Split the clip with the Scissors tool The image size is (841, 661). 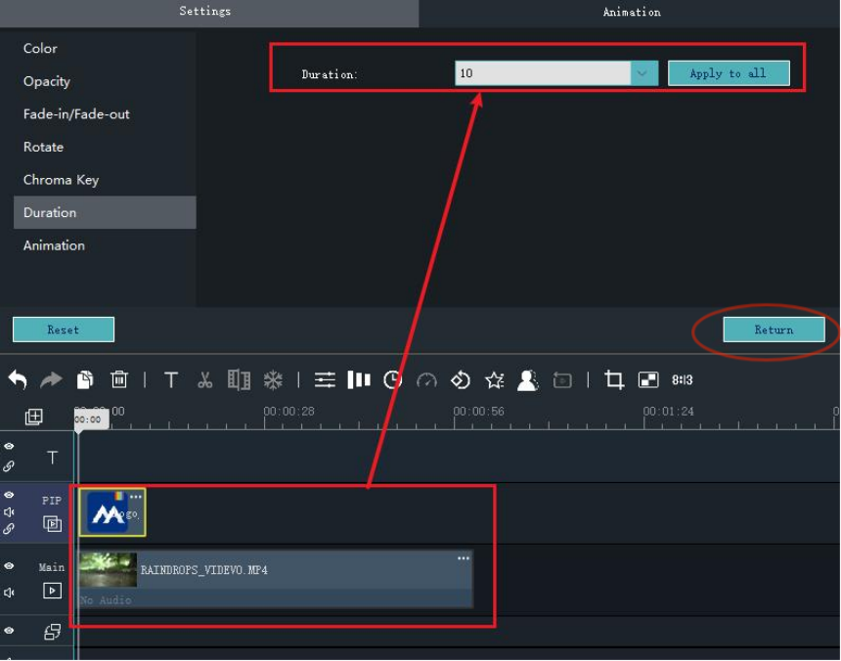(203, 379)
